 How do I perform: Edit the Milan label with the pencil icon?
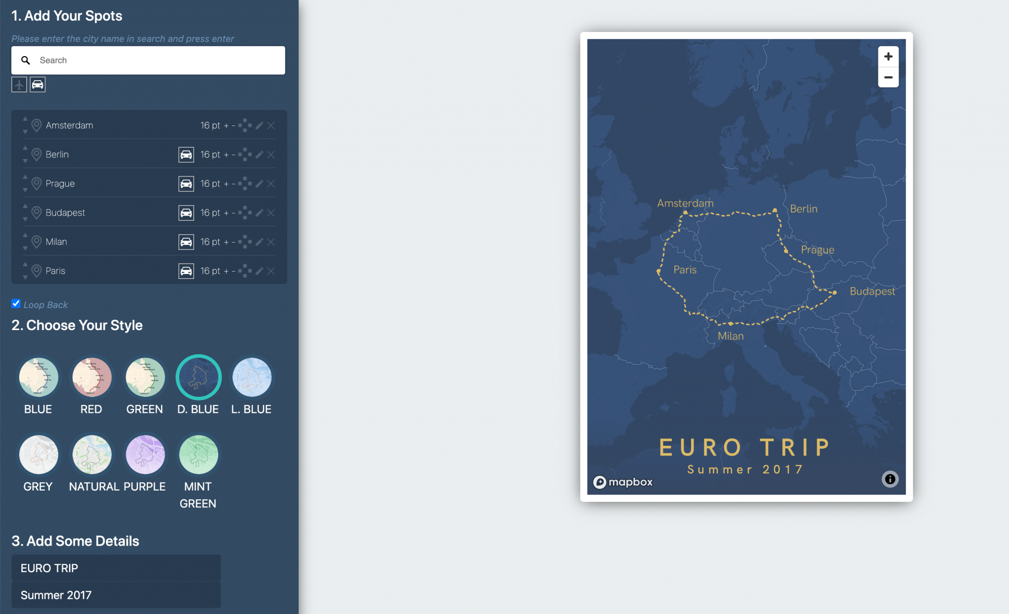click(x=259, y=242)
